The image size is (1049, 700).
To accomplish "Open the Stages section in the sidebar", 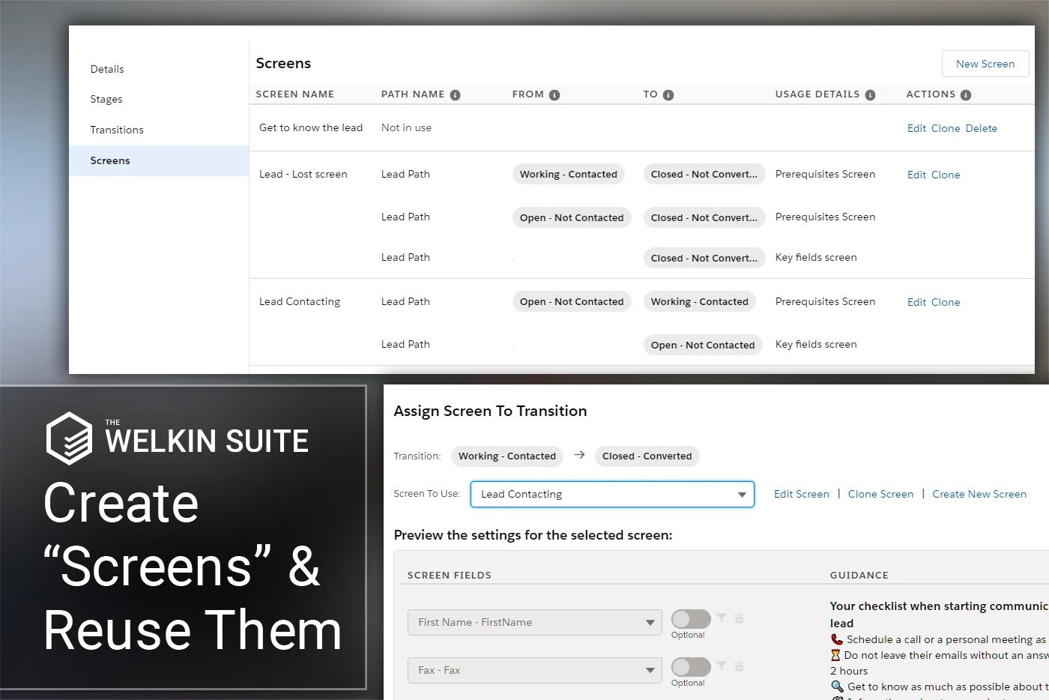I will [x=106, y=99].
